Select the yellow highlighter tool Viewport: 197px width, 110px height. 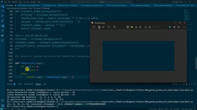tap(132, 27)
